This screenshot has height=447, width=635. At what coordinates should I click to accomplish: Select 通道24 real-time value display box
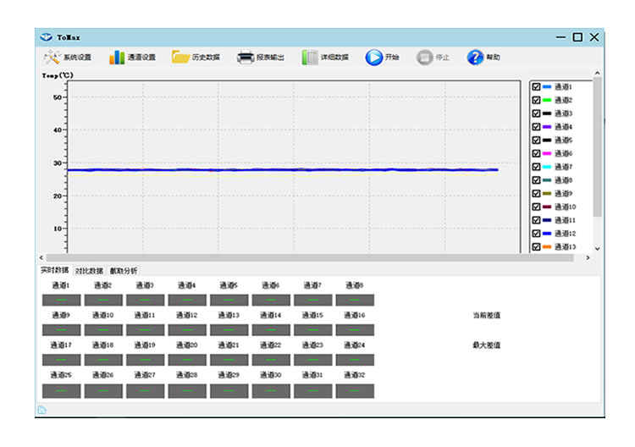pos(355,360)
